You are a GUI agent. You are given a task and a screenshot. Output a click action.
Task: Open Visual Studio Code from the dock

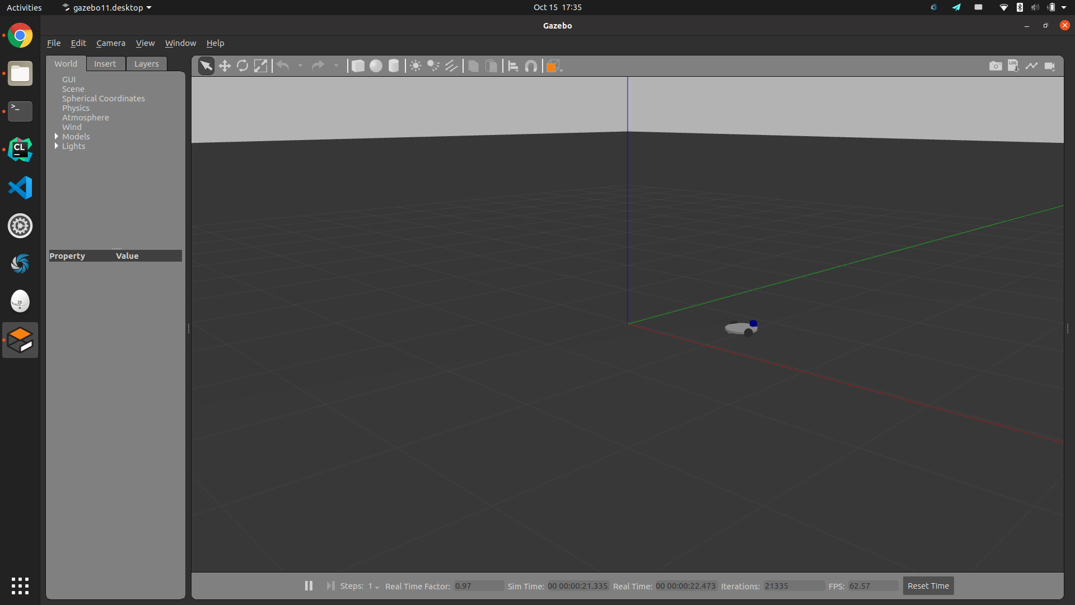(20, 188)
